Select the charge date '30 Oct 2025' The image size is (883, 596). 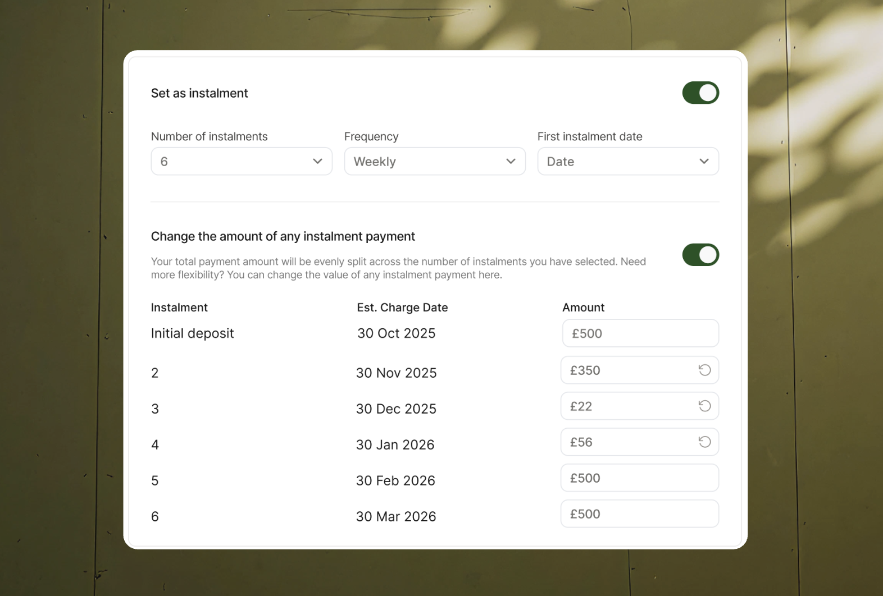point(396,333)
